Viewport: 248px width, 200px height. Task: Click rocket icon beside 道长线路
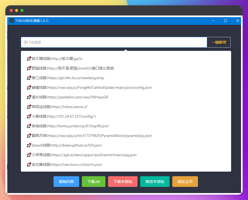pyautogui.click(x=29, y=97)
